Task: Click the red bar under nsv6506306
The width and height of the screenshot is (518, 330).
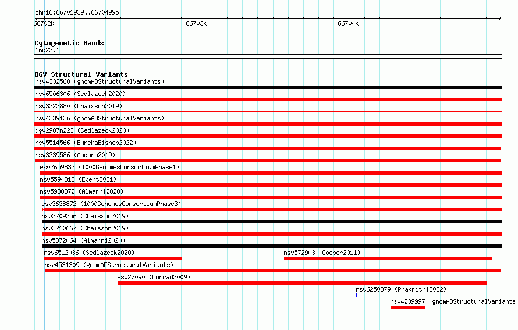Action: click(268, 100)
